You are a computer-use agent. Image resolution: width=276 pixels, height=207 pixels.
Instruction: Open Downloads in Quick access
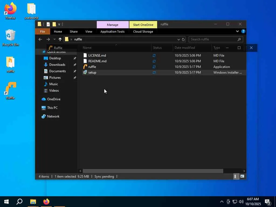click(57, 65)
